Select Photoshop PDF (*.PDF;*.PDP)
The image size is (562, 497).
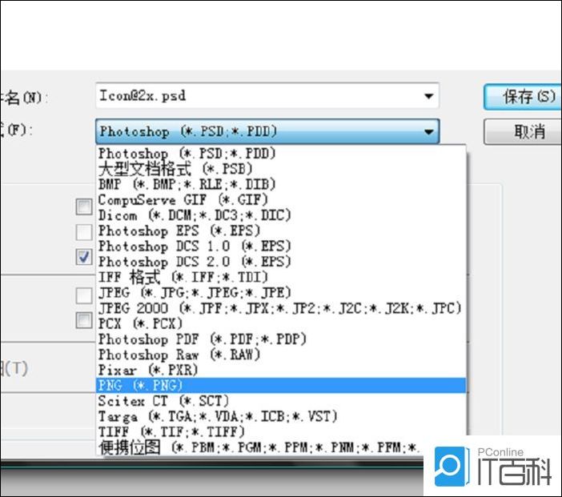pyautogui.click(x=281, y=339)
